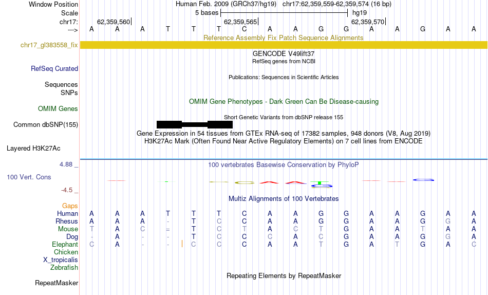Select the Rhesus alignment row label
This screenshot has height=295, width=488.
coord(67,221)
